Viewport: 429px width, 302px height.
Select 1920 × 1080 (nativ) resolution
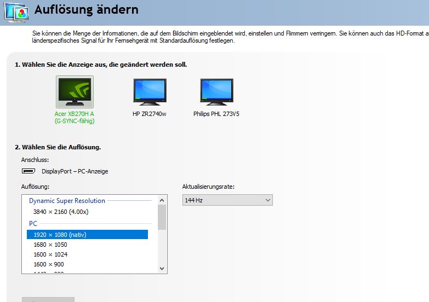(87, 235)
